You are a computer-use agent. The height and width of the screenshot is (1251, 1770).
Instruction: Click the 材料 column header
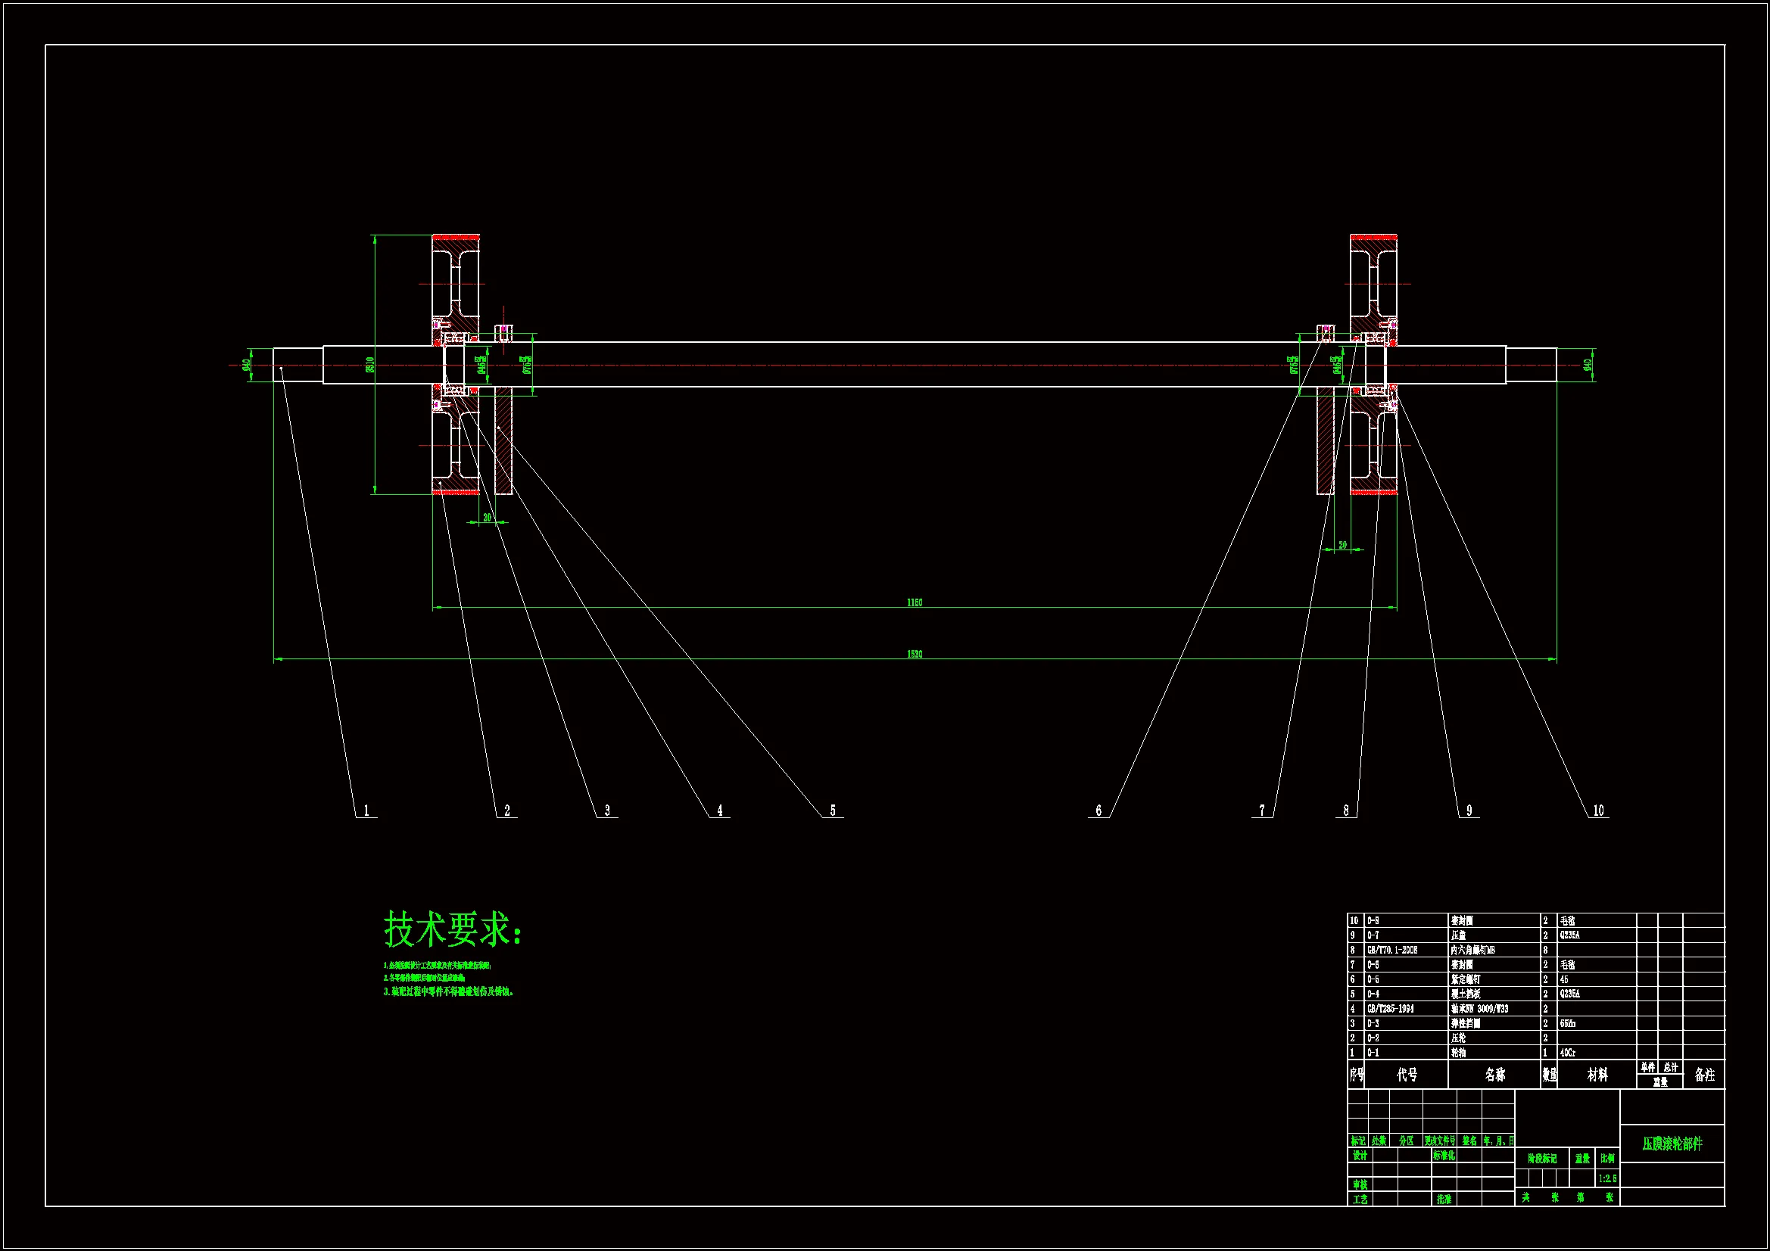click(x=1597, y=1075)
